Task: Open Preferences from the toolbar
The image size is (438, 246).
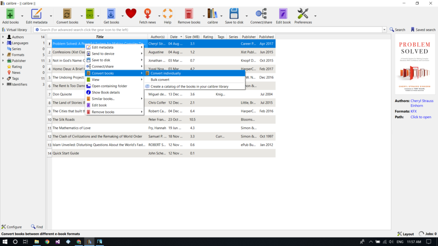Action: pyautogui.click(x=303, y=14)
